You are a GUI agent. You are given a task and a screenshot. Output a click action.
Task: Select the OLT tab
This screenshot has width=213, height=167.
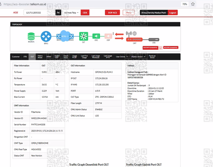[x=32, y=57]
